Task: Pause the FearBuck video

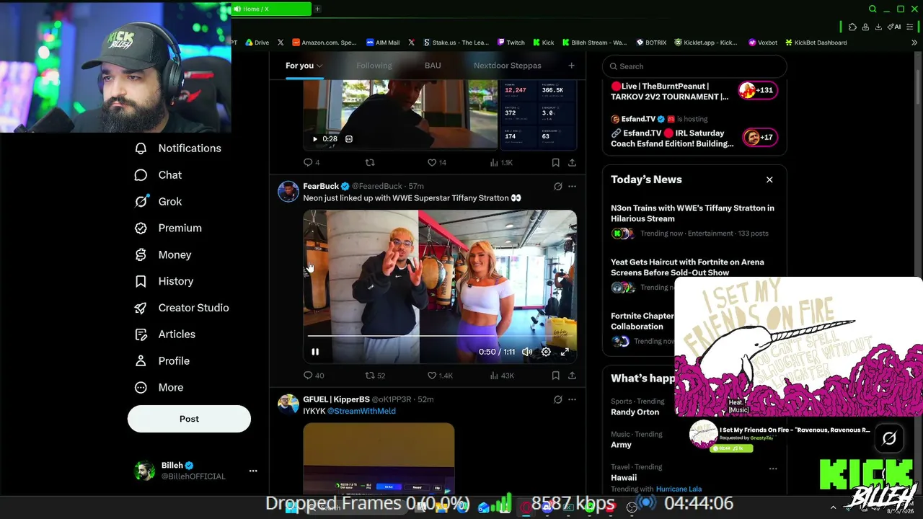Action: 315,352
